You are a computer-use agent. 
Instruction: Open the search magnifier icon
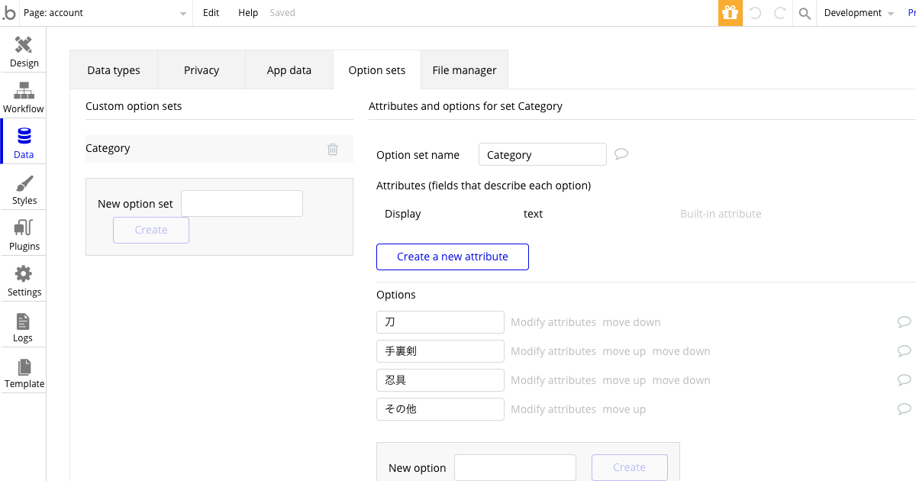(x=804, y=13)
